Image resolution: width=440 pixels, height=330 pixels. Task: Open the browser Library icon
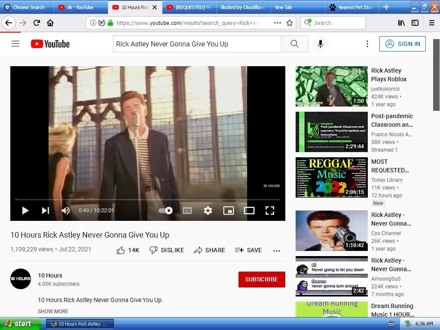(401, 23)
